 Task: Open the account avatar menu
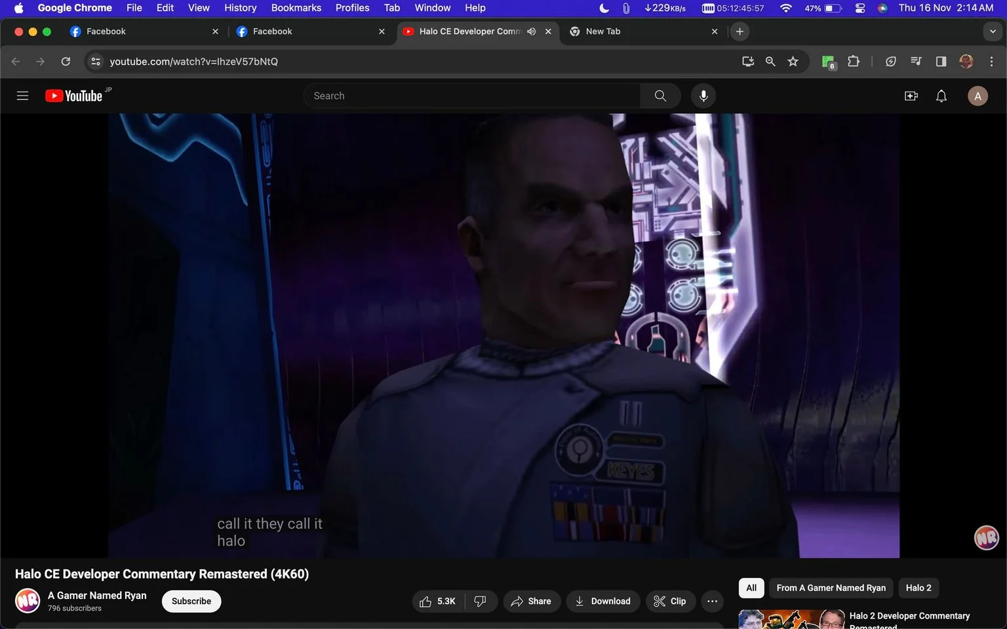[977, 96]
